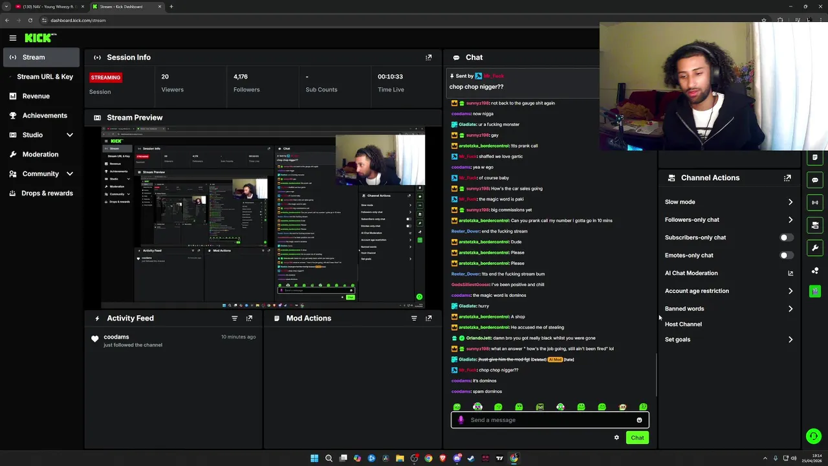
Task: Open the AI Chat Moderation stats icon
Action: pyautogui.click(x=790, y=273)
